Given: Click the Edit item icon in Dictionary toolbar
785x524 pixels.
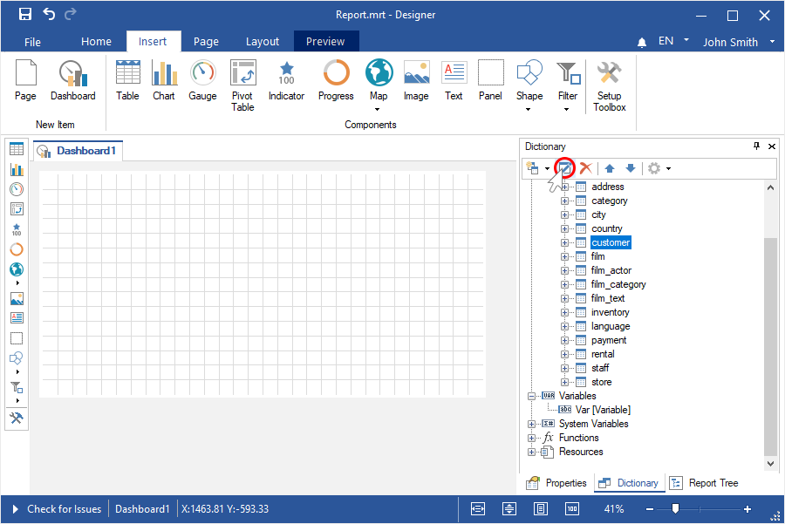Looking at the screenshot, I should pos(565,168).
